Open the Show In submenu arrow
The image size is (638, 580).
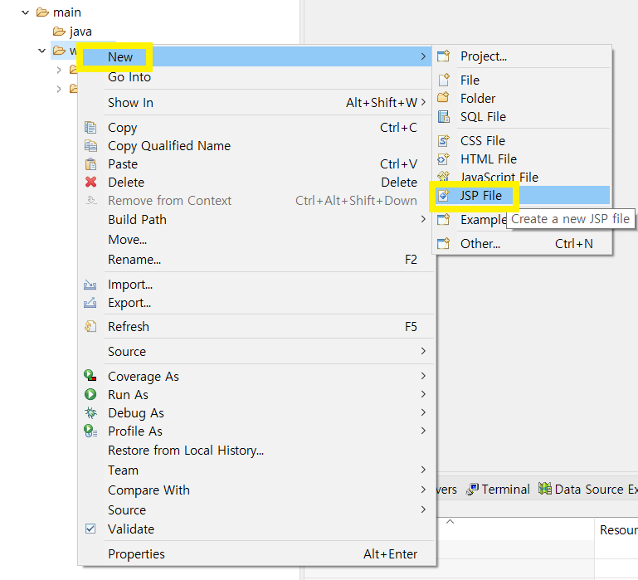pos(423,102)
